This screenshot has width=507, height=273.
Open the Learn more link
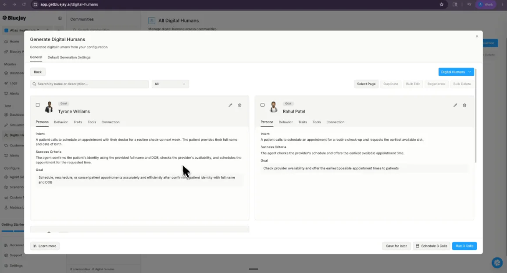point(45,246)
